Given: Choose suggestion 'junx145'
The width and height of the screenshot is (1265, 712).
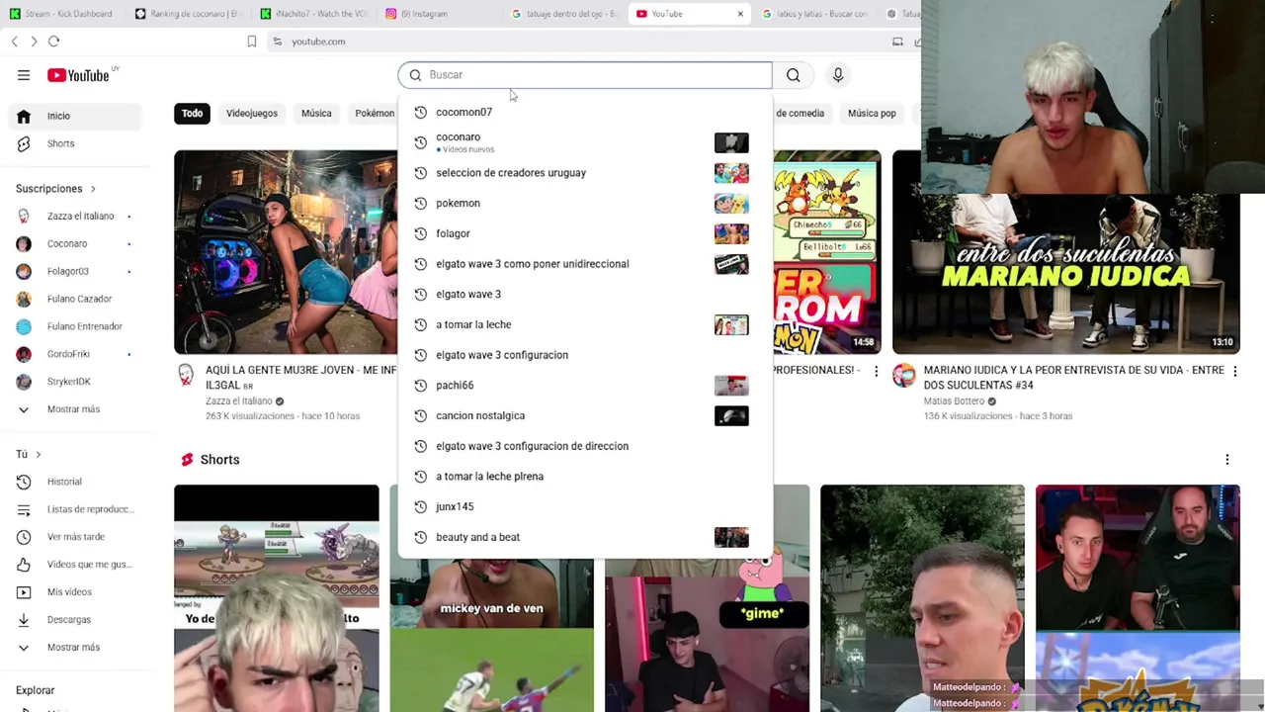Looking at the screenshot, I should (585, 506).
